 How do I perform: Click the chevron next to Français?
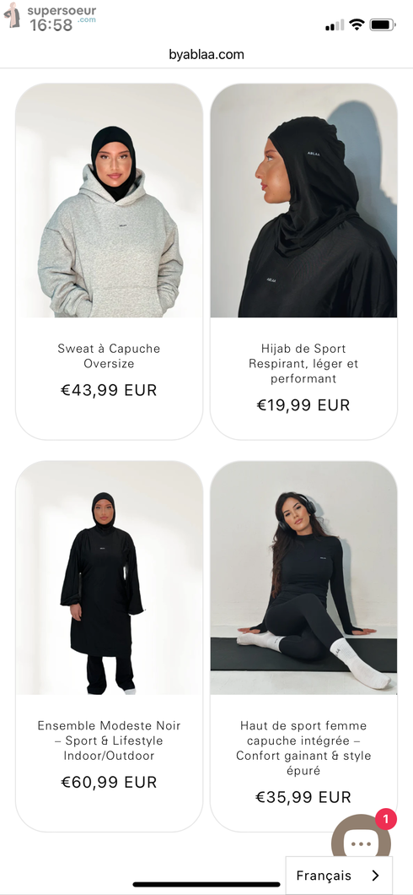tap(375, 876)
